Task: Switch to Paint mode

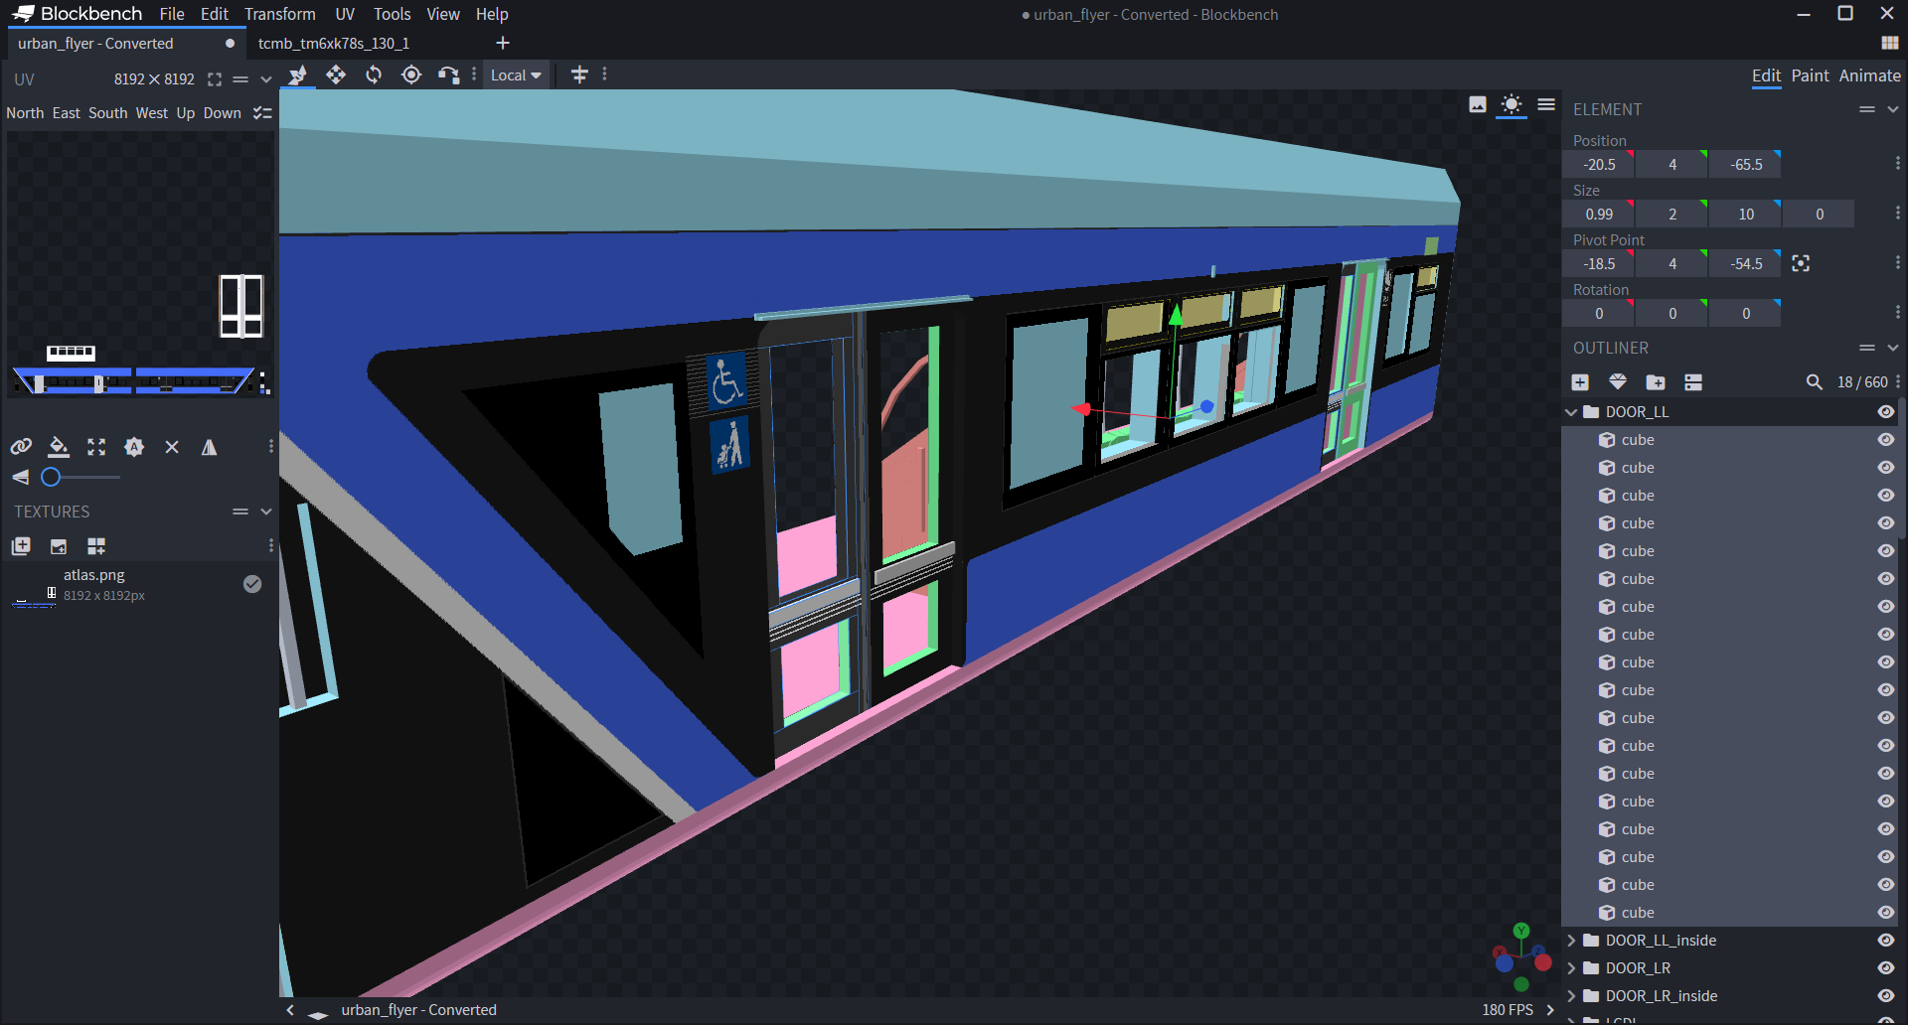Action: [x=1810, y=75]
